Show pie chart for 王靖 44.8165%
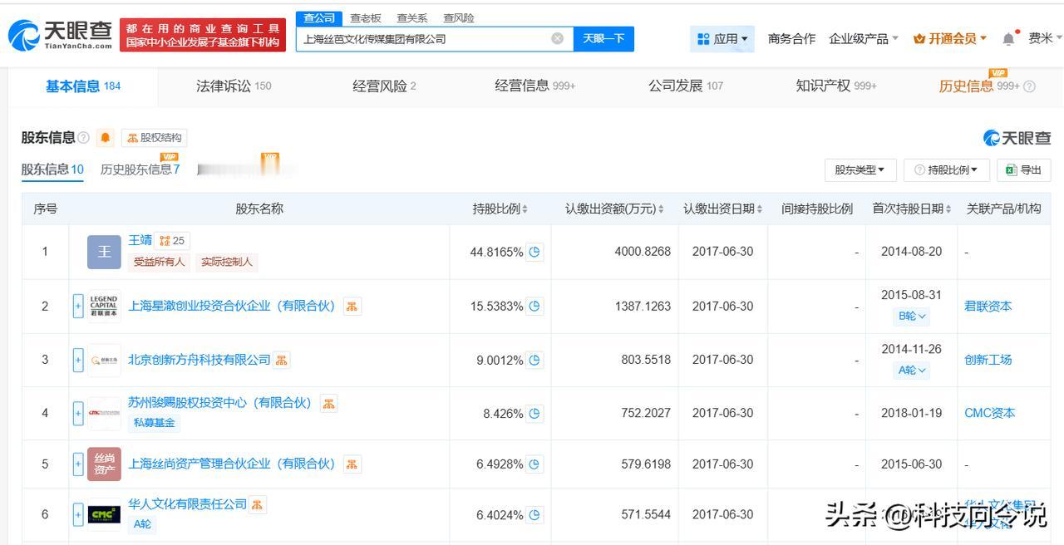 (x=534, y=251)
